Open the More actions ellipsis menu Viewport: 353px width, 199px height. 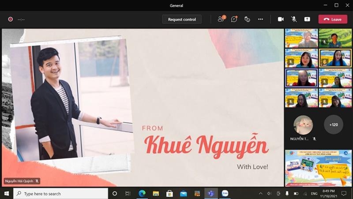pyautogui.click(x=260, y=19)
